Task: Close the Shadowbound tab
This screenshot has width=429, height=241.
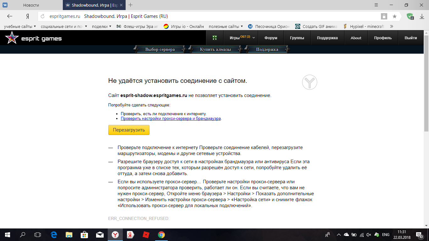Action: click(x=121, y=5)
